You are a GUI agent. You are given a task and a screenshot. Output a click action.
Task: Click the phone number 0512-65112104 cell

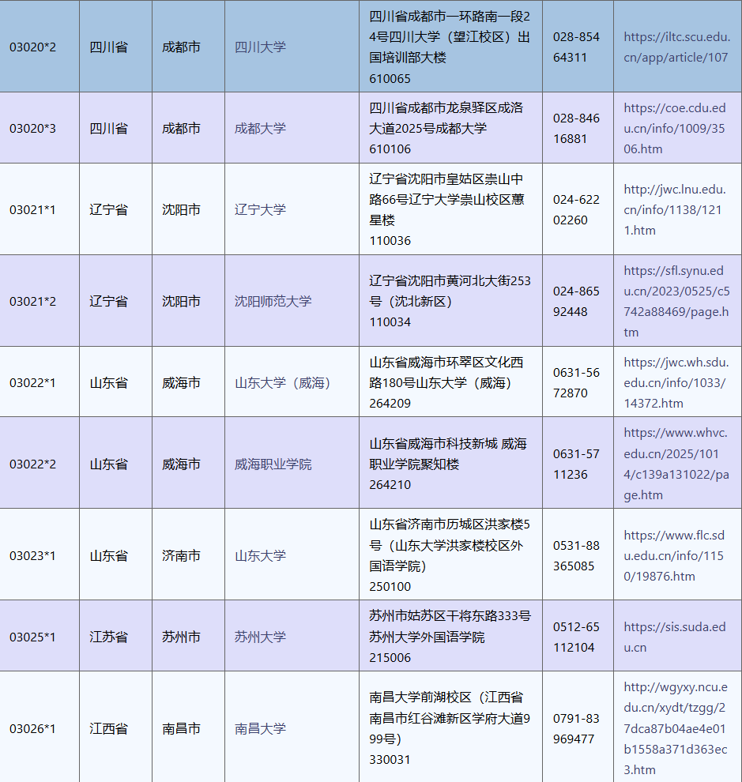(x=576, y=637)
